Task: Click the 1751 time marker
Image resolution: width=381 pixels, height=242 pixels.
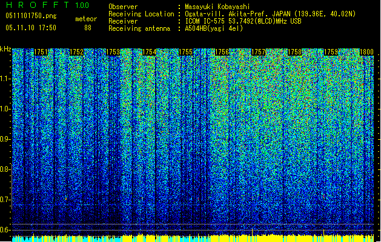Action: [41, 52]
